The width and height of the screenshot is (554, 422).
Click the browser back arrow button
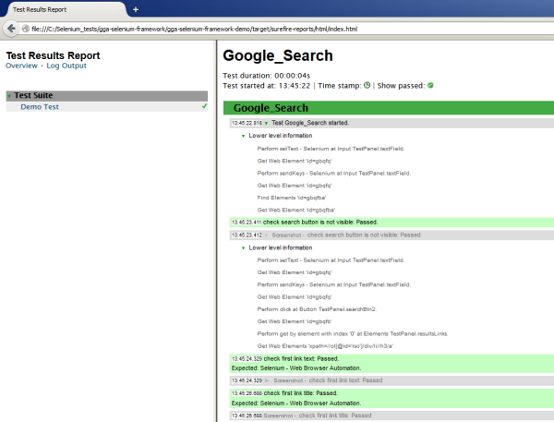(11, 29)
